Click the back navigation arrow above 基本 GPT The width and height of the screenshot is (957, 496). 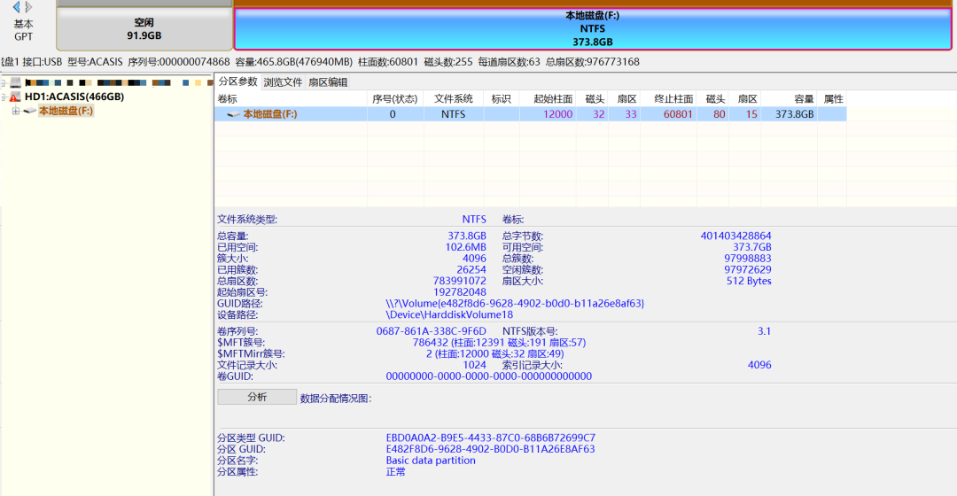17,7
